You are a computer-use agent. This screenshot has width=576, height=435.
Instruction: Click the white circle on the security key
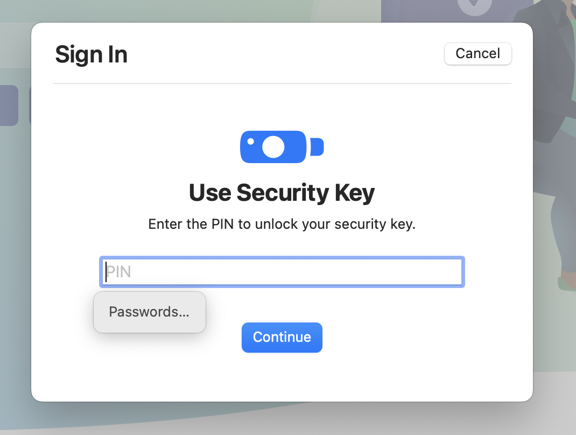click(x=273, y=147)
